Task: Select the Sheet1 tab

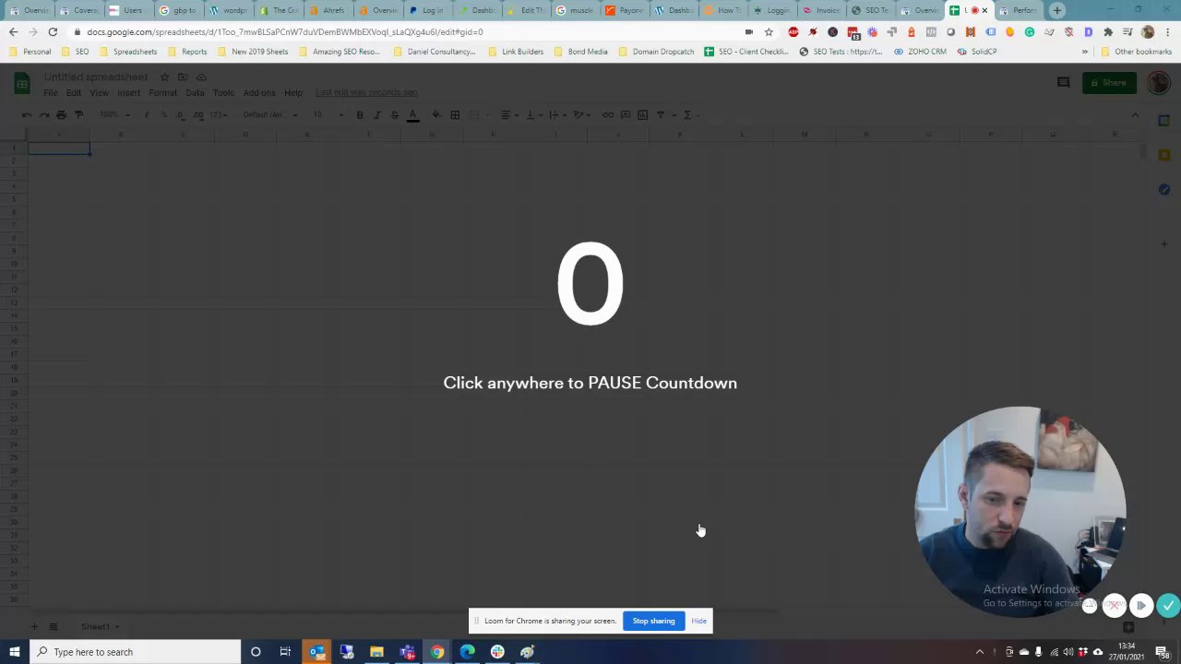Action: tap(101, 627)
